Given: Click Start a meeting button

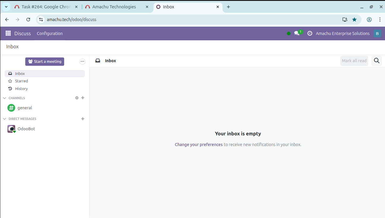Looking at the screenshot, I should [x=45, y=62].
